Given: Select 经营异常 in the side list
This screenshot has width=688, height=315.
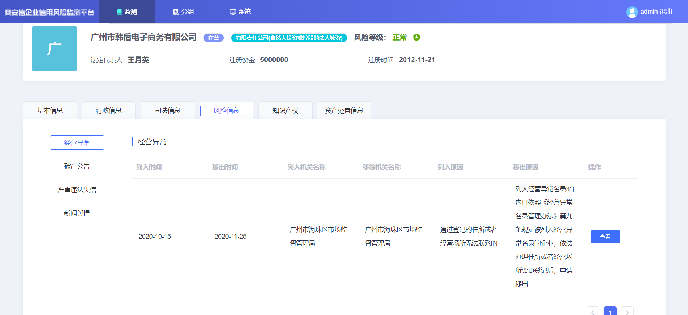Looking at the screenshot, I should 77,142.
